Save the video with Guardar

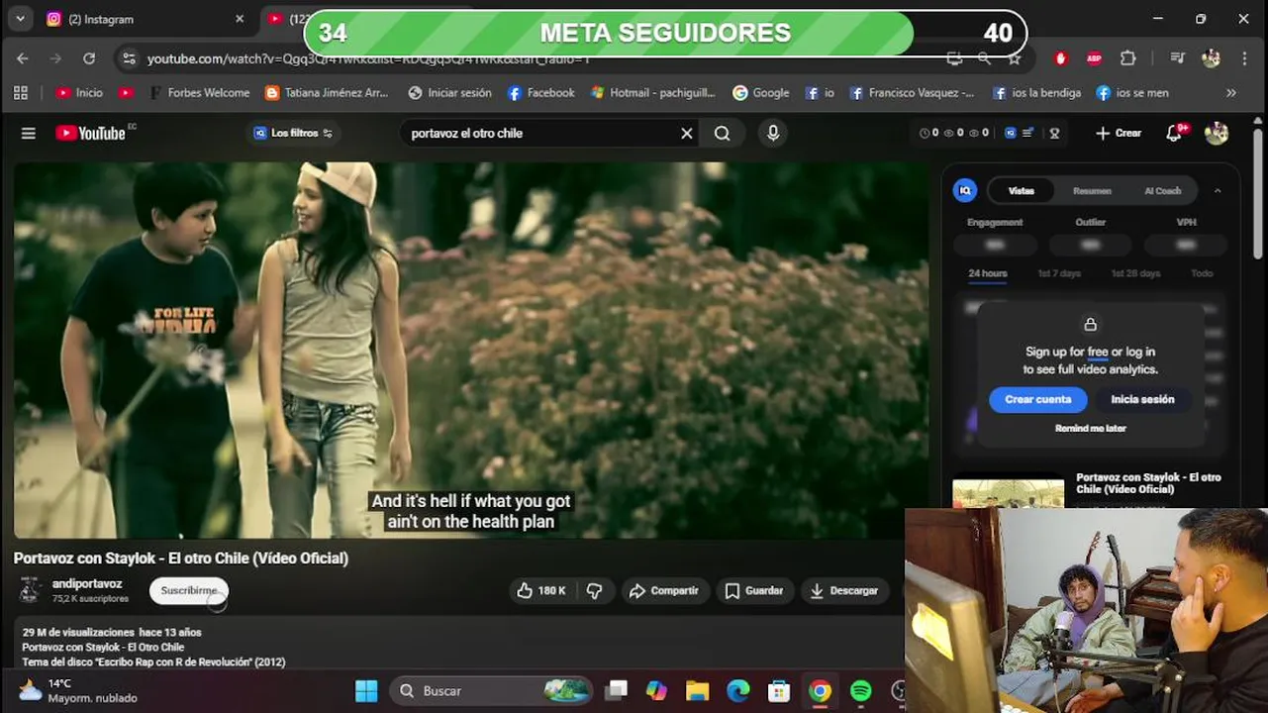pyautogui.click(x=753, y=590)
